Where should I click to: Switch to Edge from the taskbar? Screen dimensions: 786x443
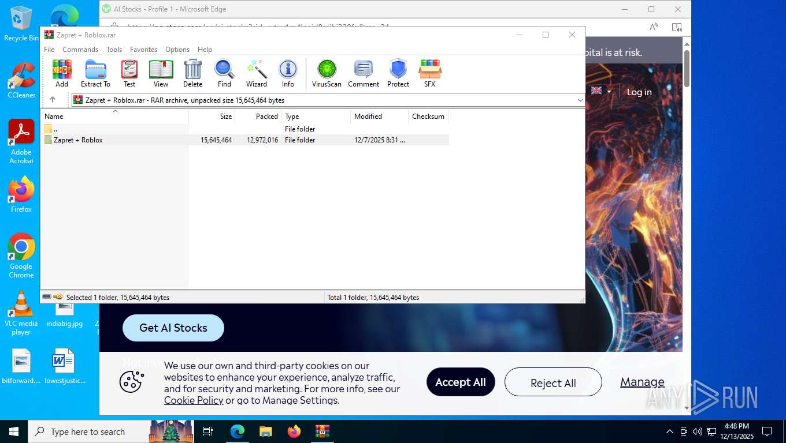238,431
